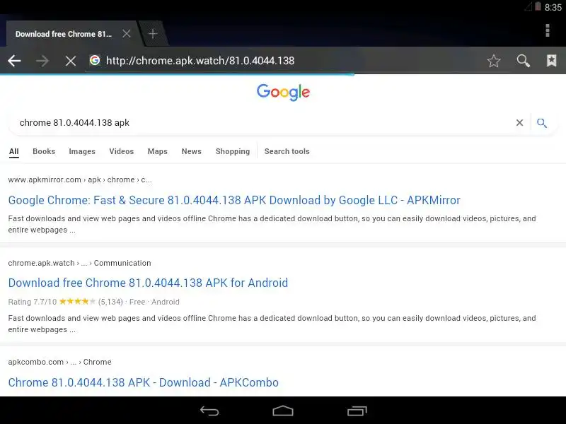
Task: Open the APKCombo Chrome APK result
Action: [144, 382]
